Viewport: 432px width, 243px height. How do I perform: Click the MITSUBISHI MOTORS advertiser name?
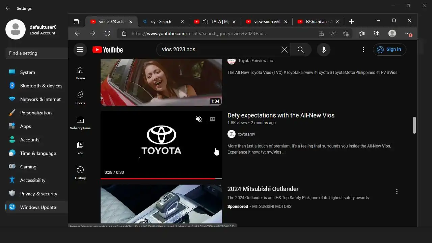coord(272,207)
